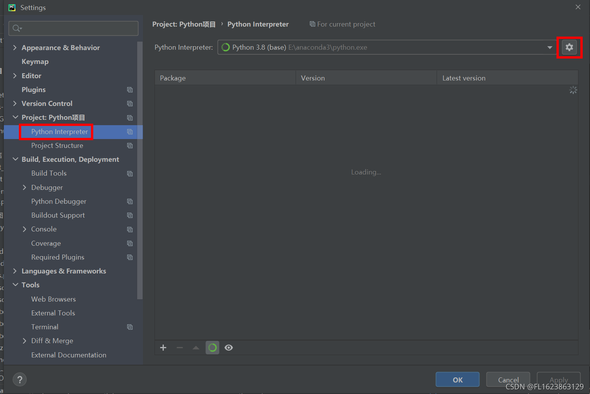
Task: Open External Tools settings
Action: pos(53,313)
